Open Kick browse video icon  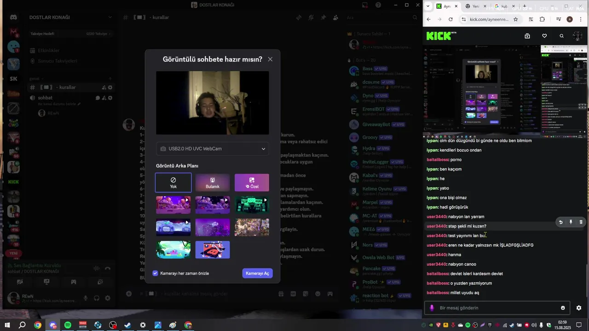click(527, 36)
